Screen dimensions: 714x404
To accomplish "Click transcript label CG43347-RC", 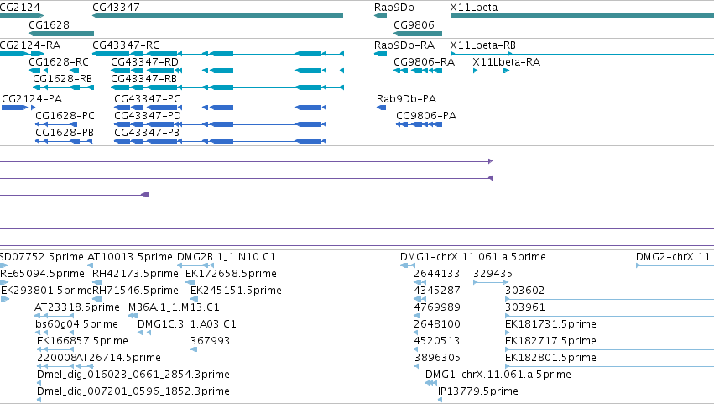I will coord(126,45).
